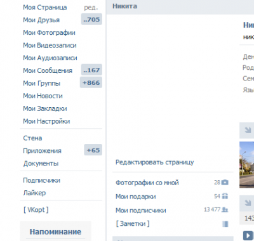Click the Никита page title header
This screenshot has width=254, height=241.
(124, 6)
